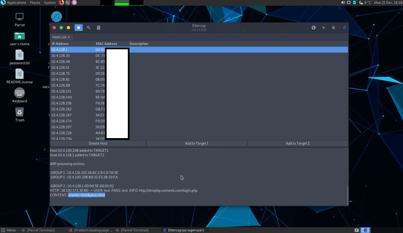Launch Firefox from the top panel
Screen dimensions: 403x233
click(61, 3)
